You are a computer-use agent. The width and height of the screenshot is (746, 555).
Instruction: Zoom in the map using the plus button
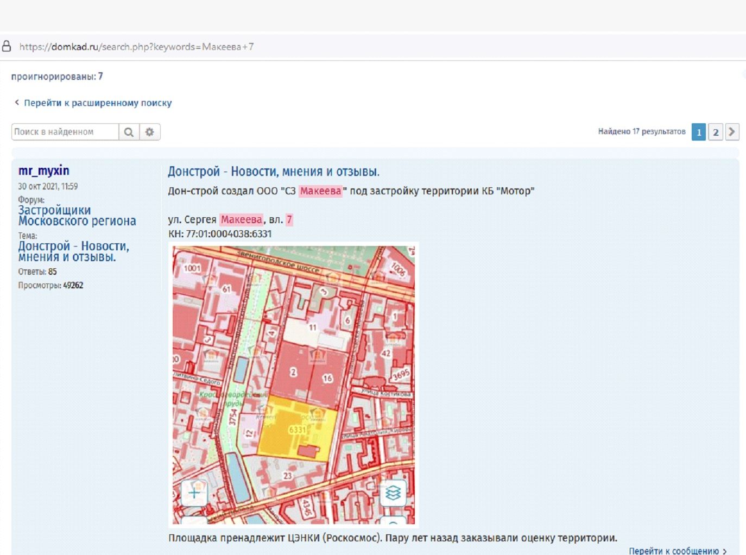(194, 493)
